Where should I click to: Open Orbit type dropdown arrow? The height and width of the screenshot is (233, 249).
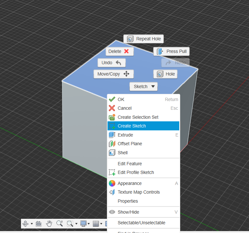click(x=32, y=224)
